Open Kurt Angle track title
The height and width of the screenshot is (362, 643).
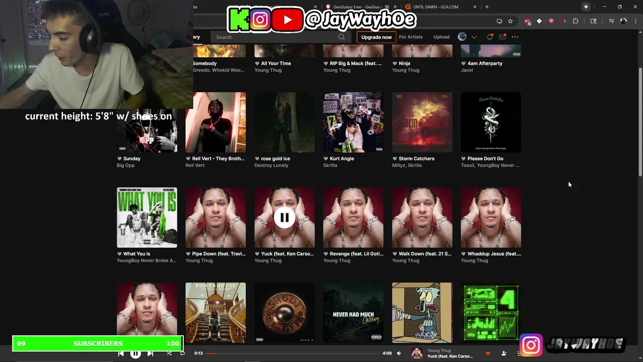tap(342, 158)
